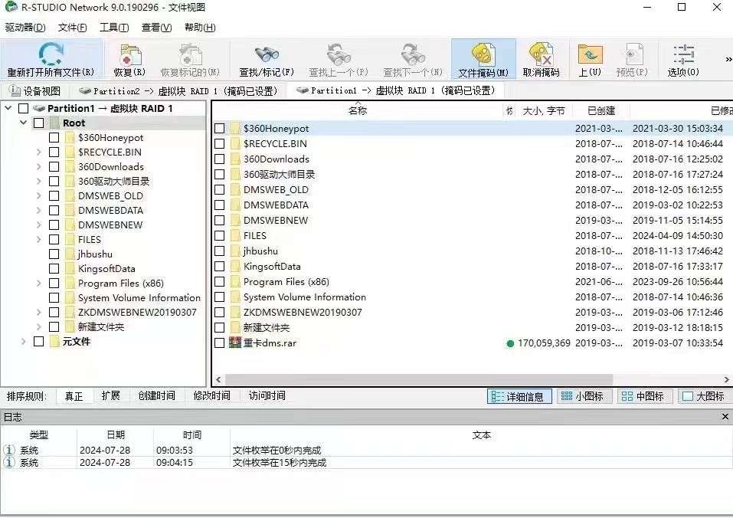This screenshot has height=518, width=733.
Task: Click KingsoftData folder icon in file list
Action: [235, 267]
